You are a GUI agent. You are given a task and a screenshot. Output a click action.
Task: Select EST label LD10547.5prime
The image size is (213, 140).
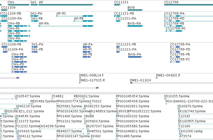[x=27, y=96]
